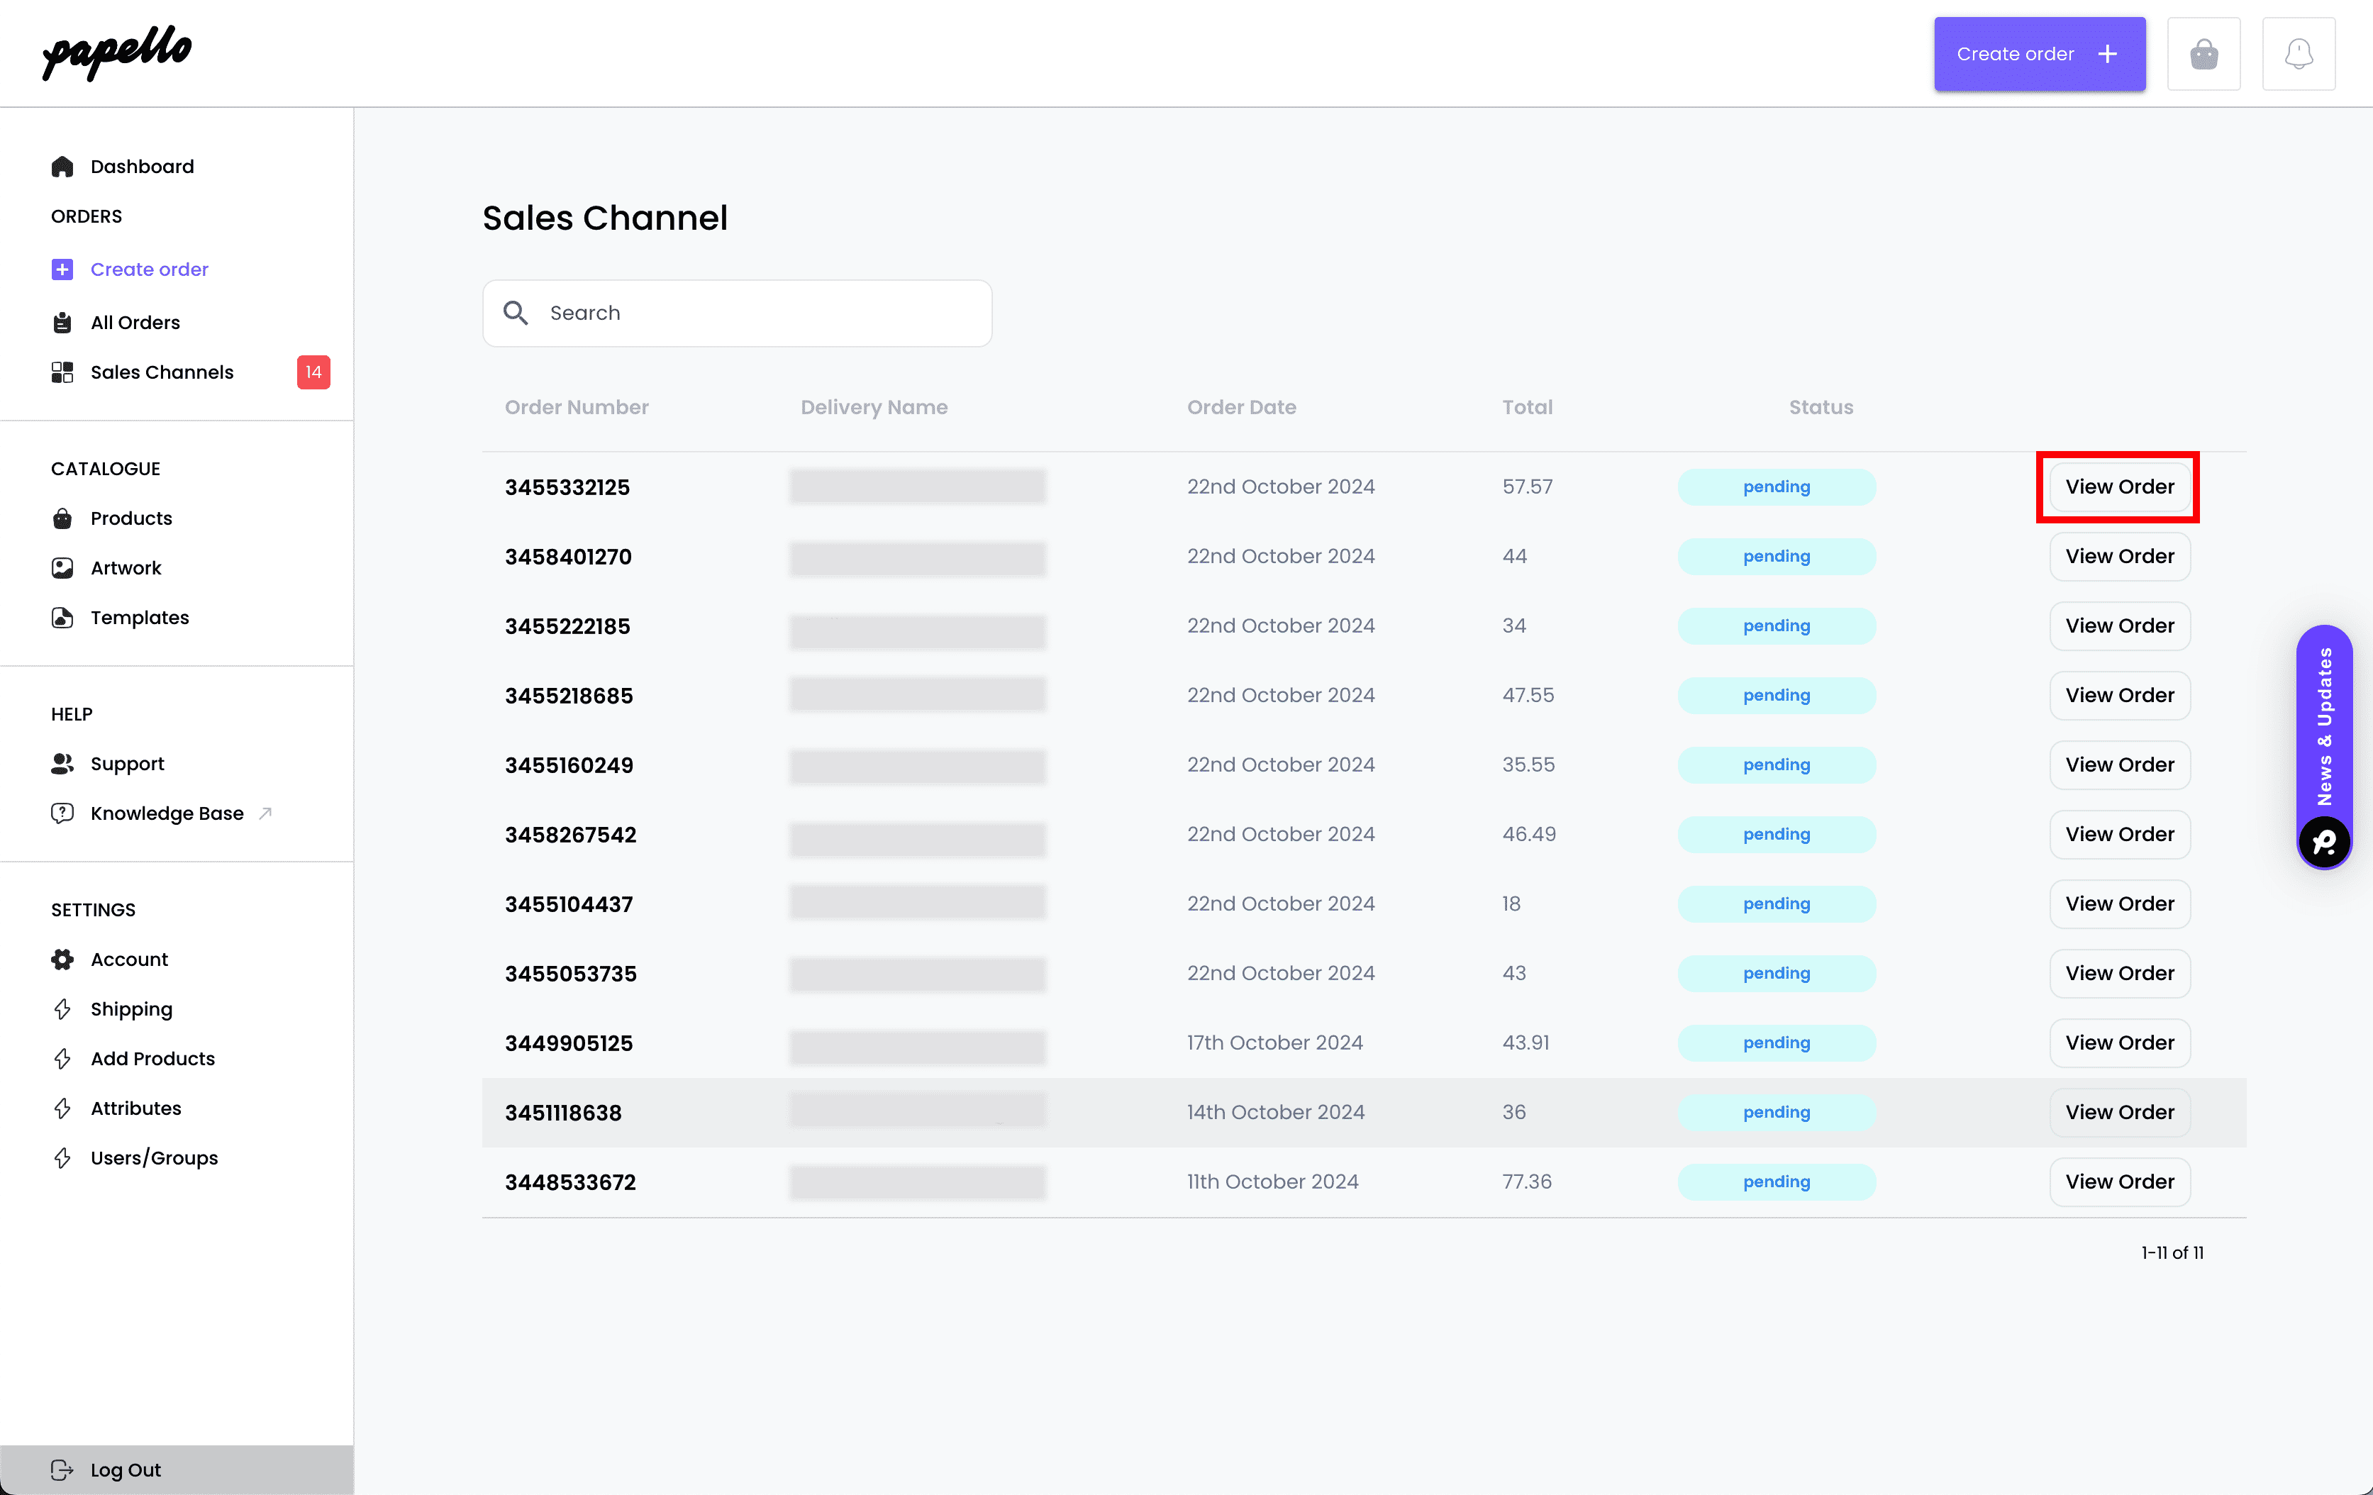View Order for 3458267542

click(2119, 834)
